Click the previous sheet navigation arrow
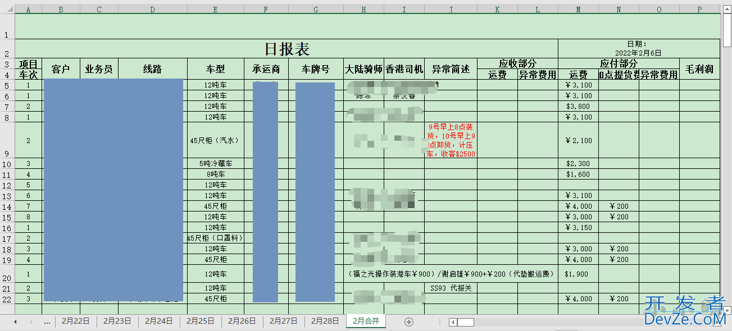732x331 pixels. pos(15,322)
